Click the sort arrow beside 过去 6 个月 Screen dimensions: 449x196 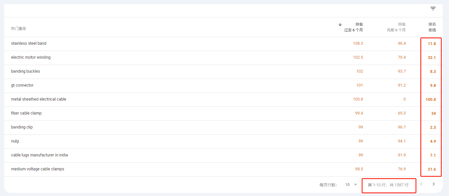340,24
